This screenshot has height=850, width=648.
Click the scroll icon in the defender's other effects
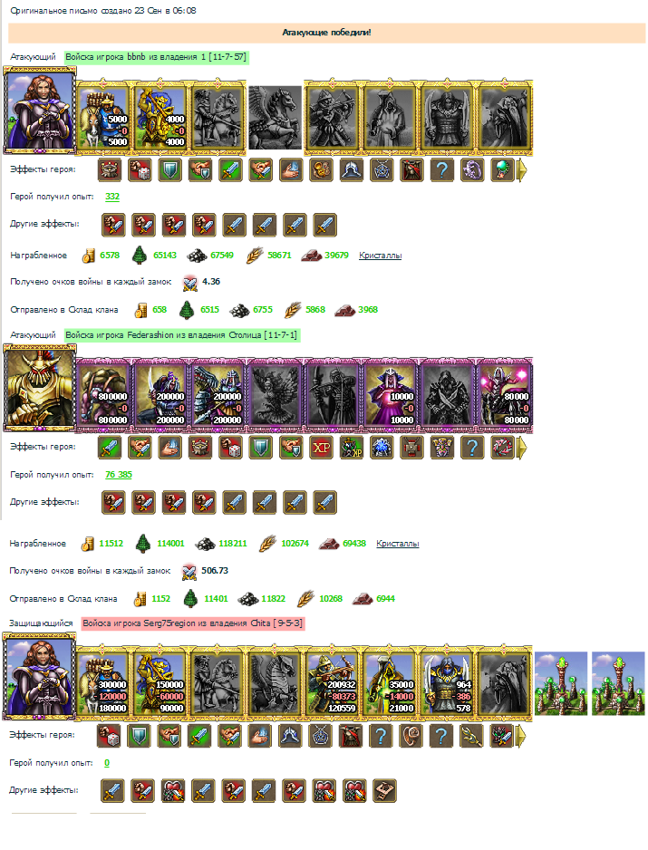(x=385, y=790)
